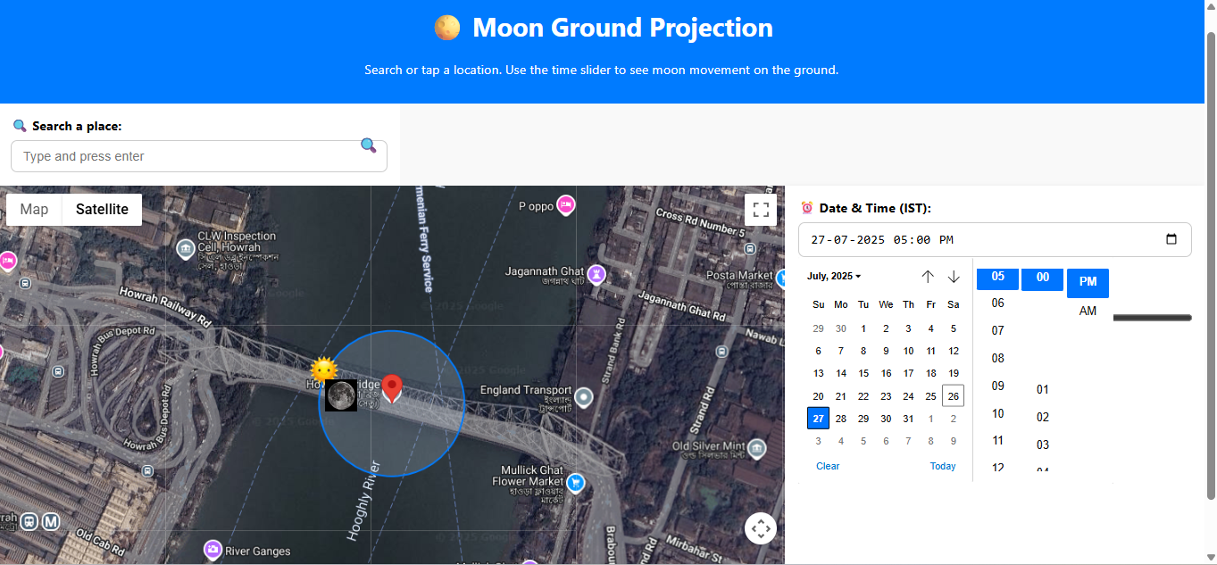Select July 1 in the calendar

tap(863, 328)
